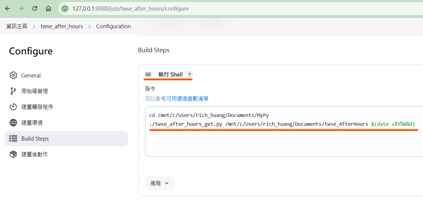Grab the 執行 Shell drag handle icon
The image size is (423, 202).
tap(148, 74)
